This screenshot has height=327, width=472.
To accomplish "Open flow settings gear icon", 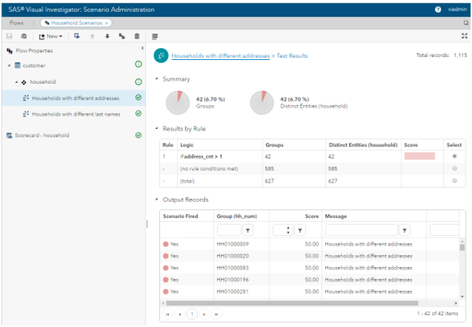I will pyautogui.click(x=24, y=36).
